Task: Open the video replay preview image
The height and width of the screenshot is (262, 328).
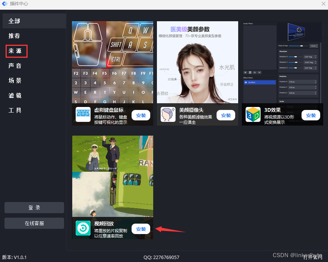Action: (113, 176)
